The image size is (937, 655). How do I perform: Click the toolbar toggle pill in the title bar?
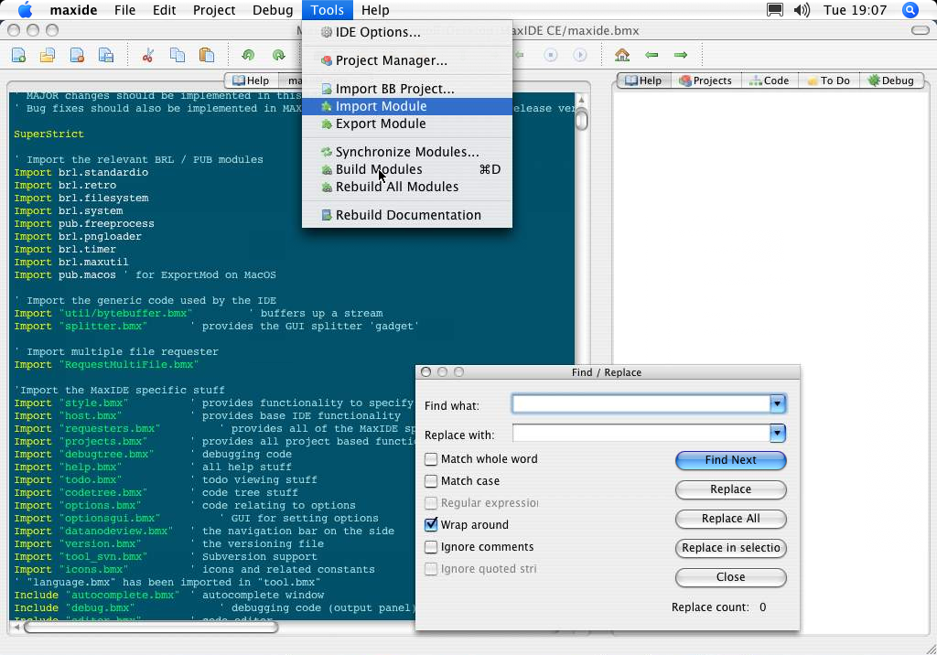[x=921, y=30]
